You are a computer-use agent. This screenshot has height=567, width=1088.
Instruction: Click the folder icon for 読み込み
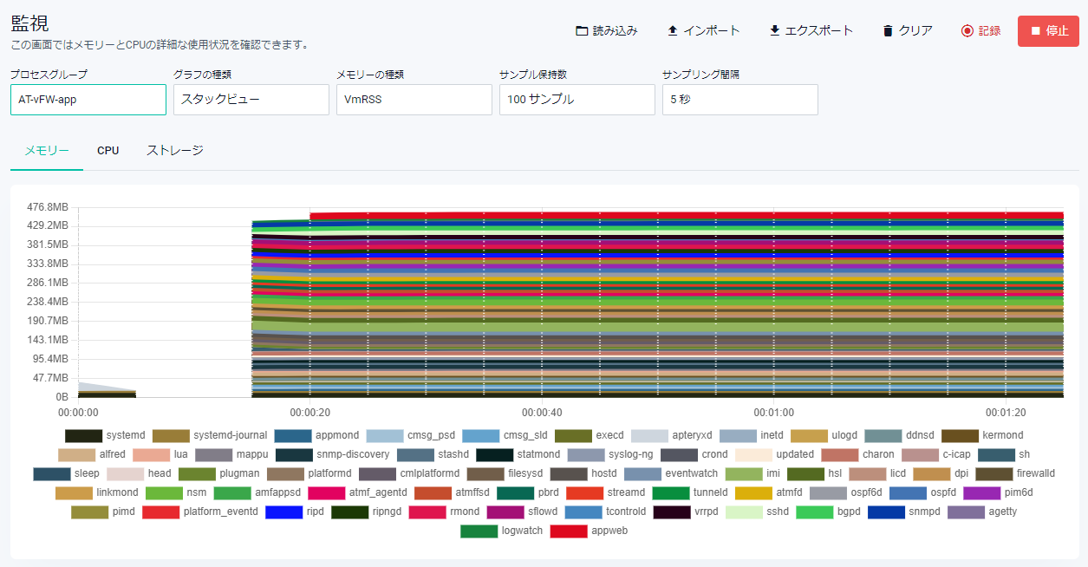582,31
